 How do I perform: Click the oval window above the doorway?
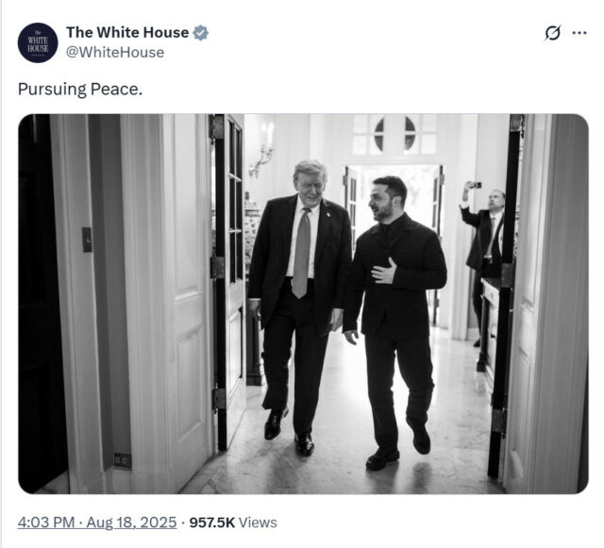point(394,134)
